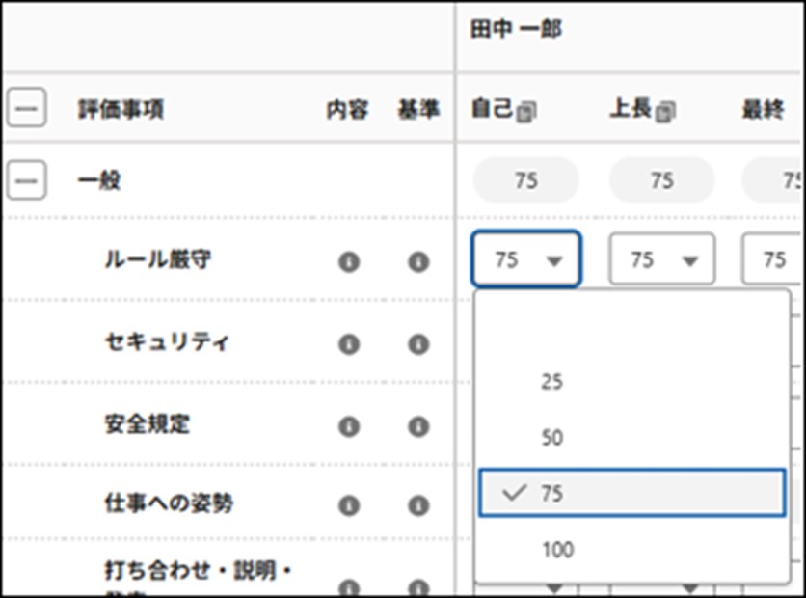Show 内容 info for 安全規定
Viewport: 806px width, 598px height.
[349, 426]
